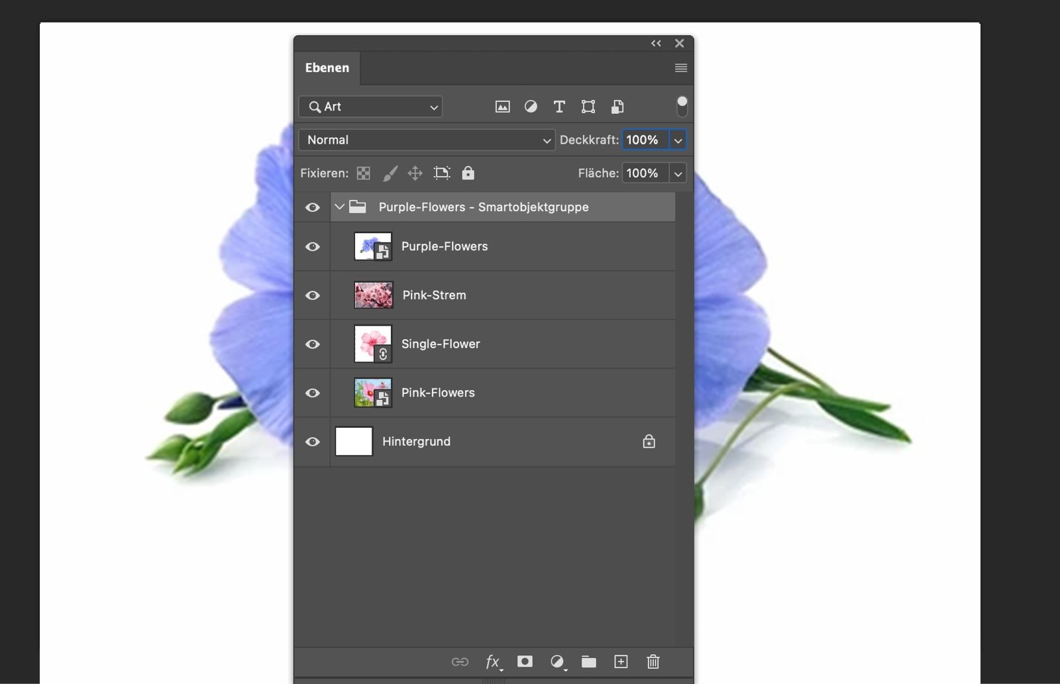Click the lock all padlock icon
The height and width of the screenshot is (684, 1060).
(x=468, y=173)
